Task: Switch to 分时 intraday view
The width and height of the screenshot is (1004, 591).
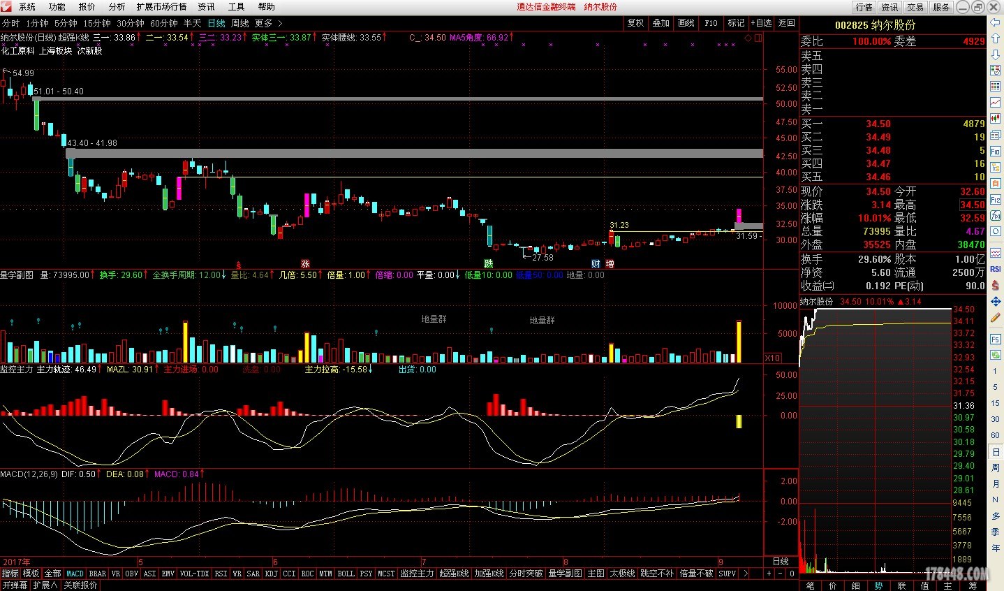Action: (x=11, y=23)
